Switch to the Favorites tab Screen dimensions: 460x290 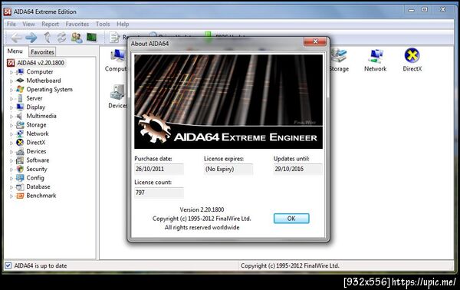point(42,52)
